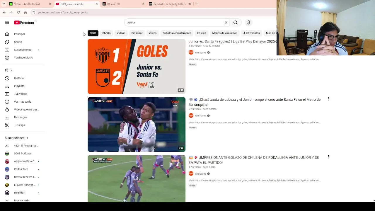Click the page scrollbar down arrow
This screenshot has width=375, height=211.
point(374,200)
